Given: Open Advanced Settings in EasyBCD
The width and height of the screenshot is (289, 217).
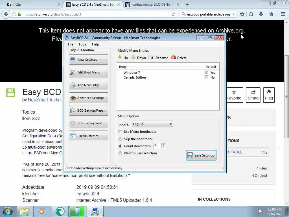Looking at the screenshot, I should pyautogui.click(x=88, y=97).
